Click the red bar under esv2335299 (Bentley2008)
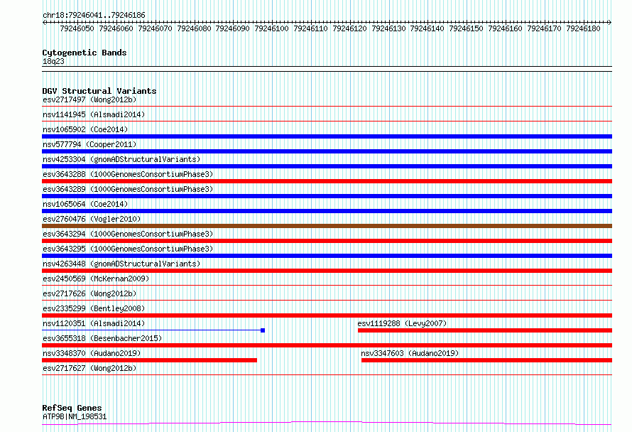The height and width of the screenshot is (432, 632). (x=327, y=315)
